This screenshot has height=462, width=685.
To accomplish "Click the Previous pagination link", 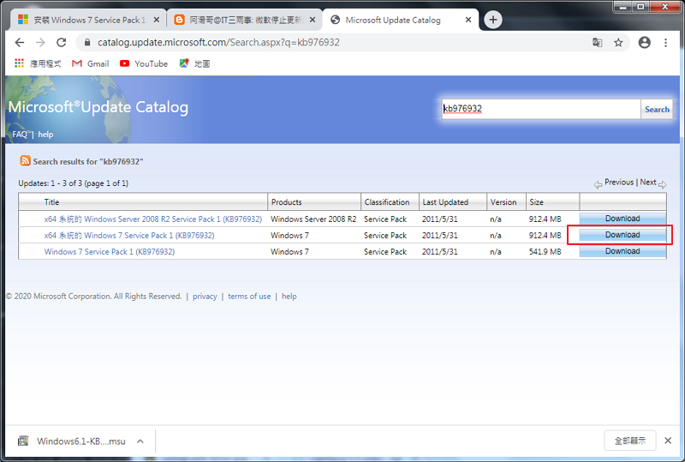I will tap(618, 182).
